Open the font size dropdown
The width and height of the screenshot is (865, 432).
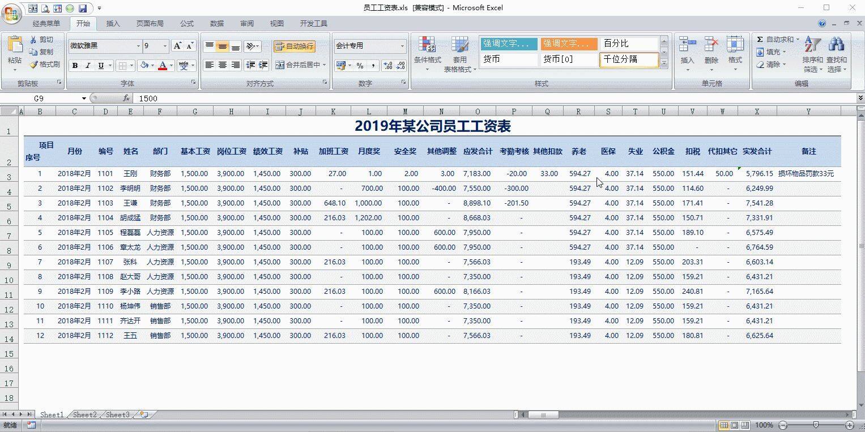tap(165, 46)
